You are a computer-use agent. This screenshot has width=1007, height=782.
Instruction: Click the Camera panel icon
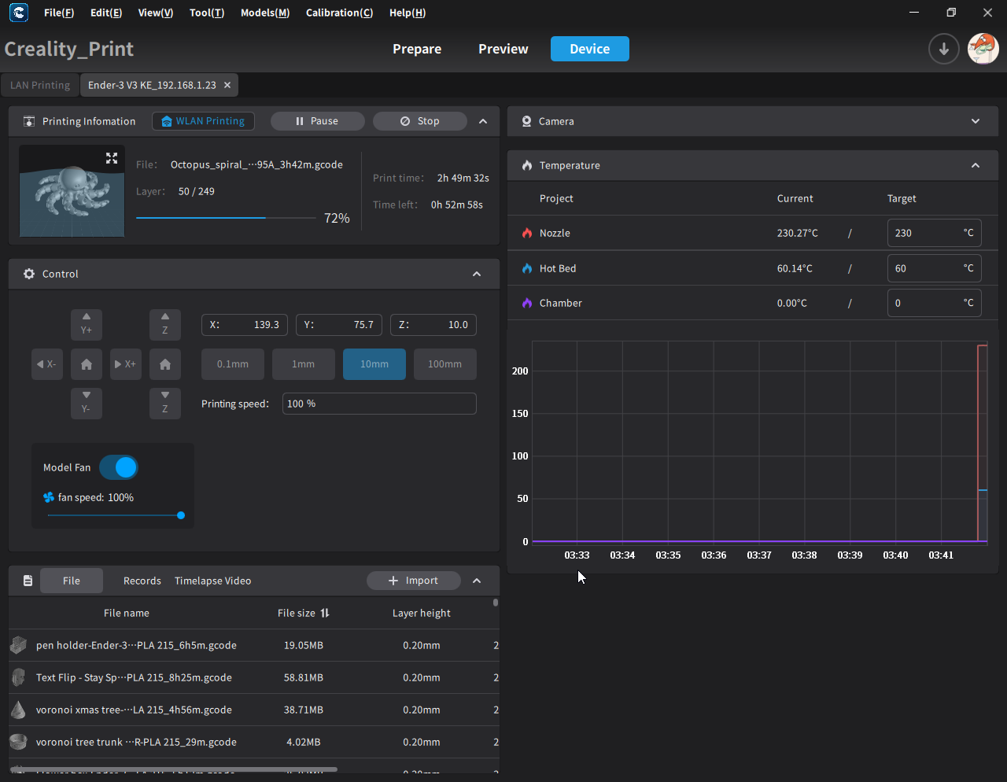526,121
